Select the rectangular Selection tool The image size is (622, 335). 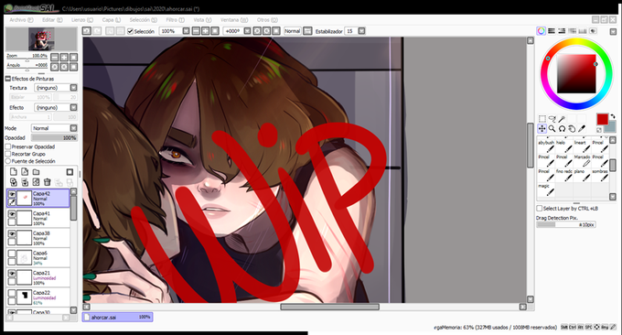click(542, 119)
